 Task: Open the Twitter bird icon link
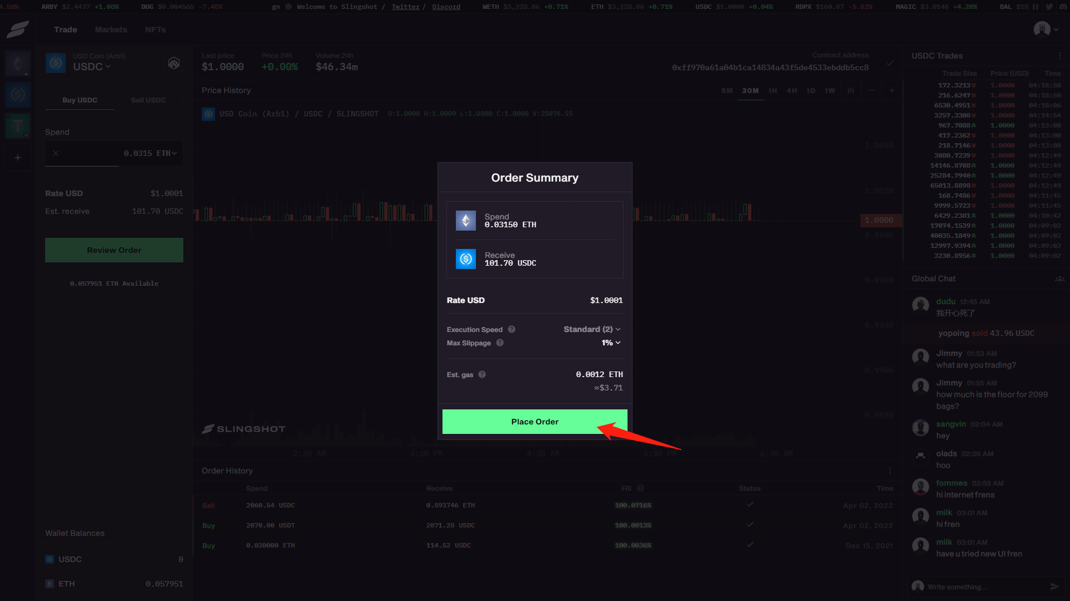(1049, 7)
